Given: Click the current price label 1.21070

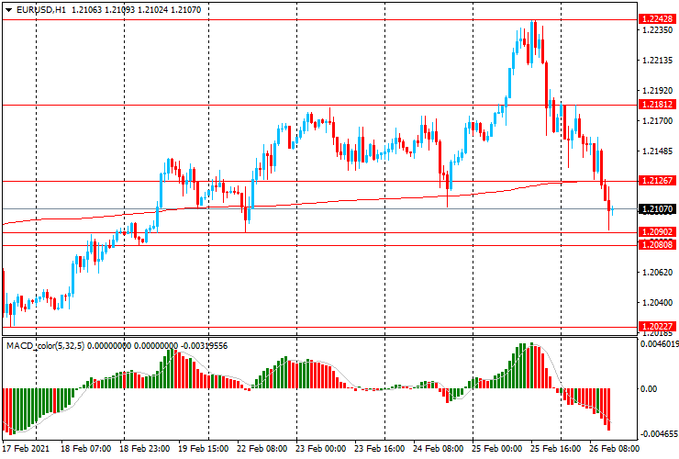Looking at the screenshot, I should click(657, 209).
